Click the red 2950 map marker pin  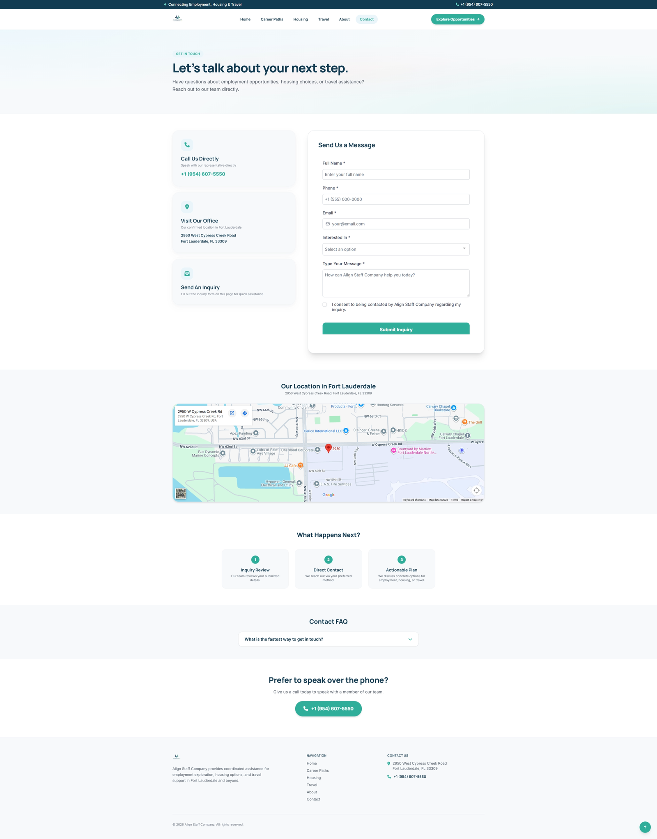(328, 448)
